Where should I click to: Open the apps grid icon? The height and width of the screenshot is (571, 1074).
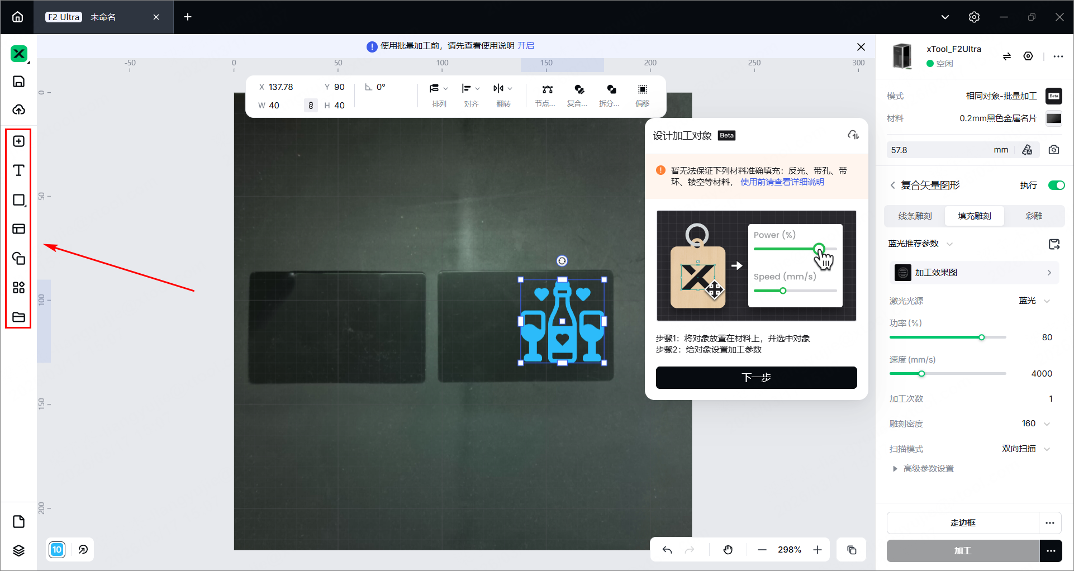point(18,288)
